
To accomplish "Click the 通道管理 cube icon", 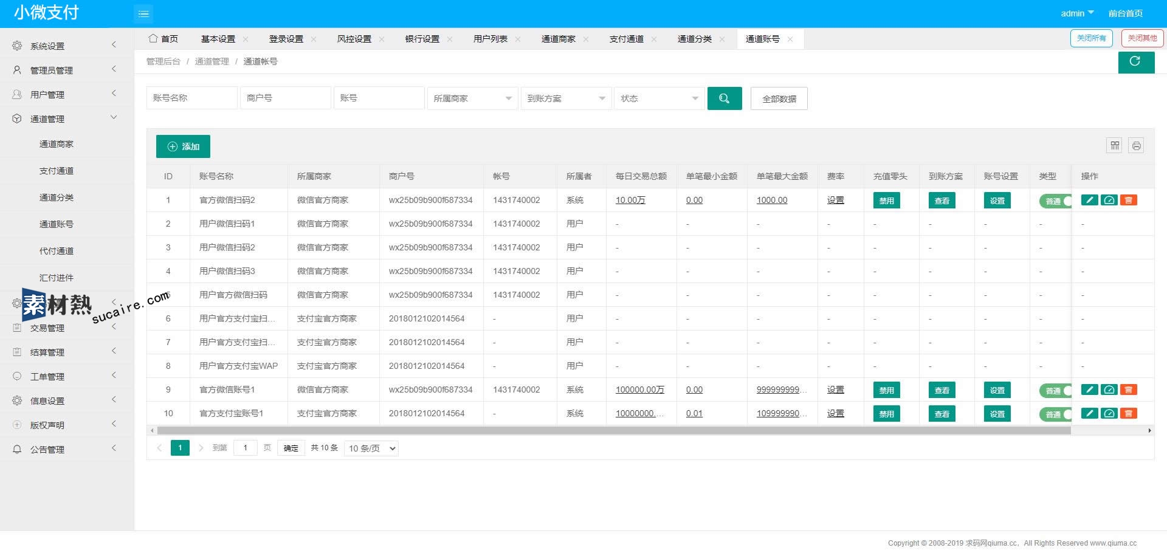I will point(17,118).
